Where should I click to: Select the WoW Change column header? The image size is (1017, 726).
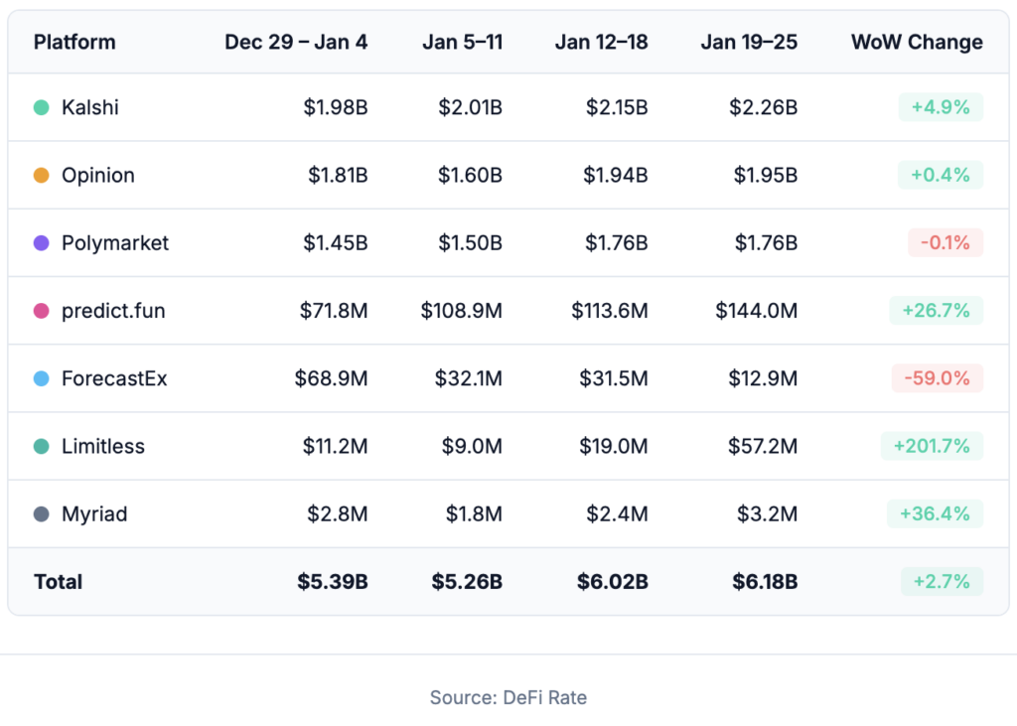[x=917, y=42]
